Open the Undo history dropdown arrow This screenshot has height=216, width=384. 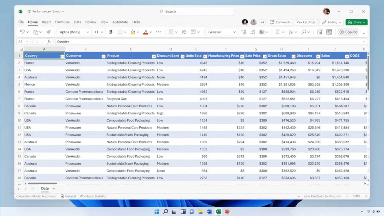28,32
